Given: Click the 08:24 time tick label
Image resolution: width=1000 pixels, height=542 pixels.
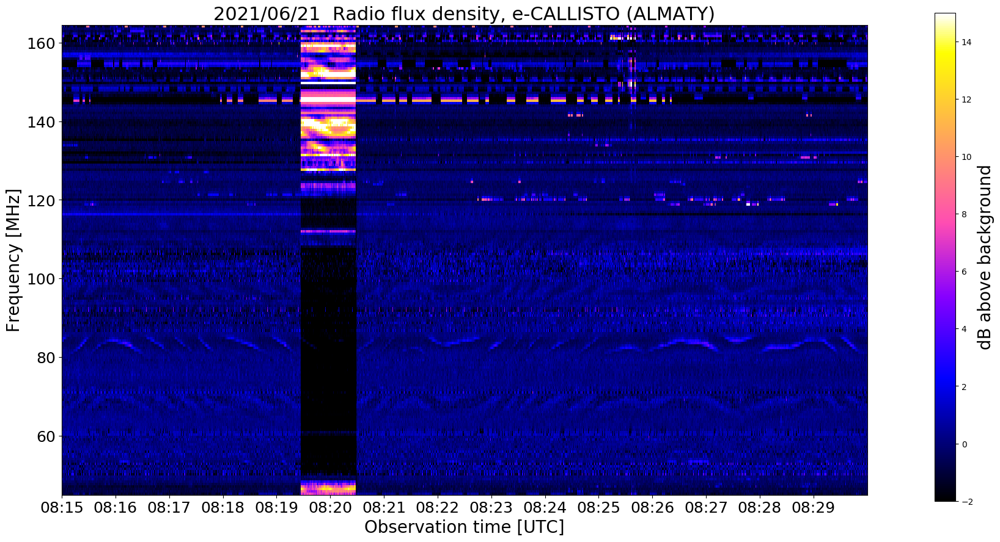Looking at the screenshot, I should [545, 507].
